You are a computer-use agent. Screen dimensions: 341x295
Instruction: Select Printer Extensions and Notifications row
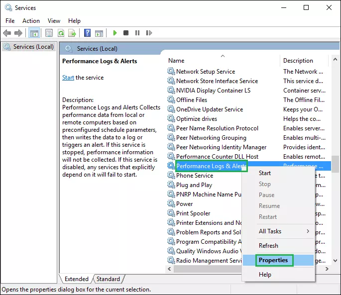204,222
